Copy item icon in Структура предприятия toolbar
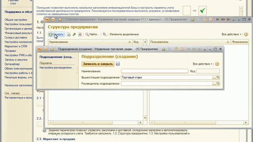The height and width of the screenshot is (142, 253). [69, 34]
